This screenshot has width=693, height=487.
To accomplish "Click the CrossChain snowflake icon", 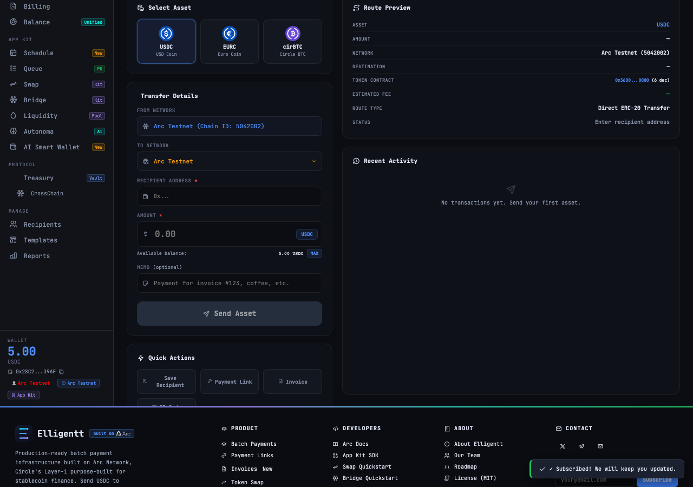I will pyautogui.click(x=20, y=193).
